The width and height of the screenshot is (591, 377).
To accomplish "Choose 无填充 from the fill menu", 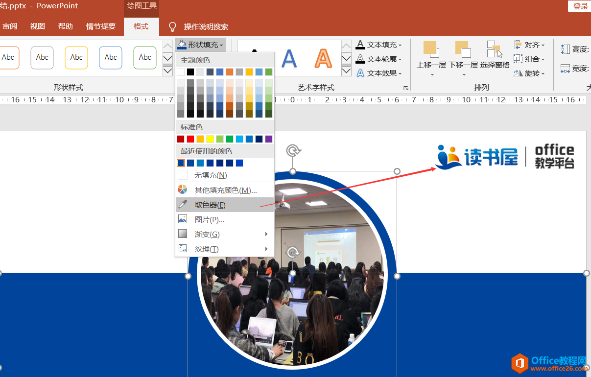I will click(x=225, y=175).
